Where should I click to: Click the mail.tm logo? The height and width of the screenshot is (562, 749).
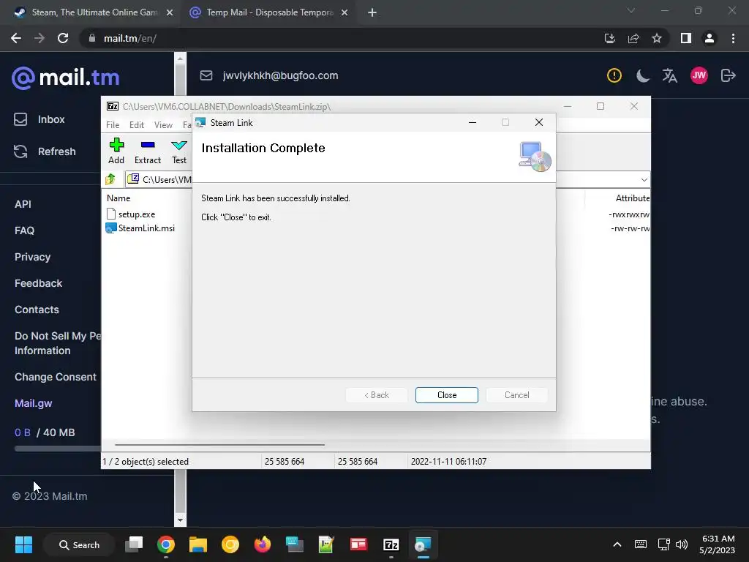pyautogui.click(x=65, y=78)
